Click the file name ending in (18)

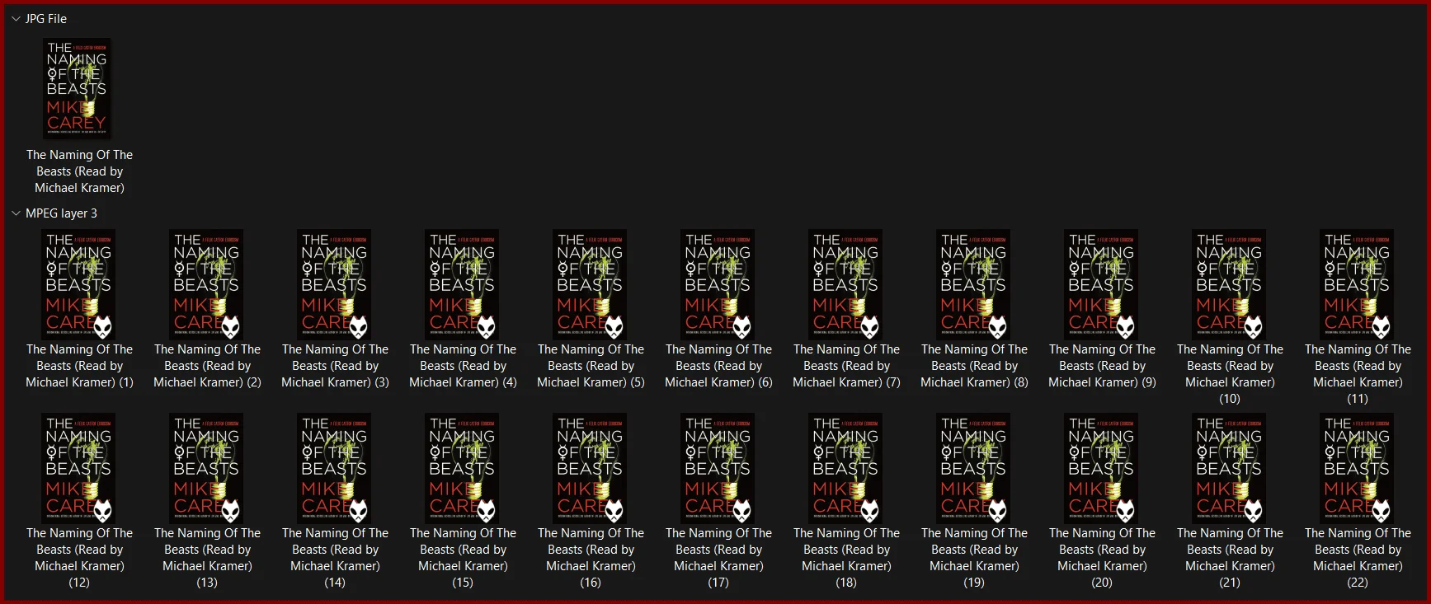coord(846,558)
